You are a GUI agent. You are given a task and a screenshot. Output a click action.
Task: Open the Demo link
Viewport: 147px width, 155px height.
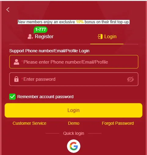[74, 123]
